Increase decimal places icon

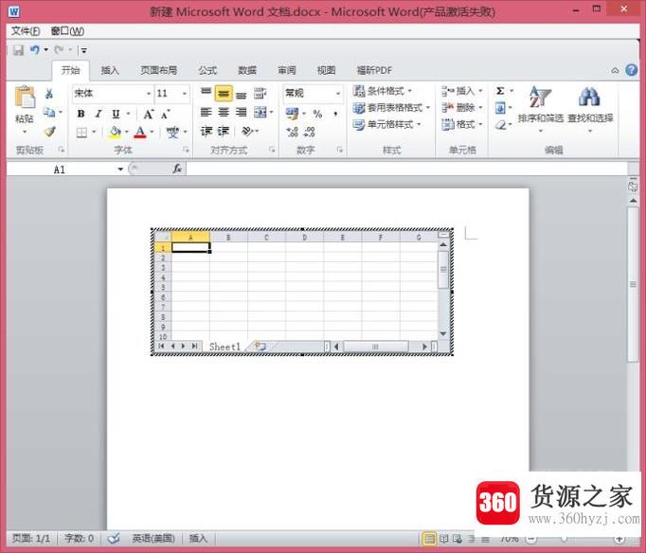(x=292, y=132)
